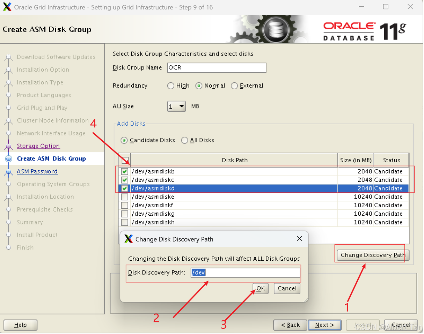Click the Installation Location step
This screenshot has width=424, height=334.
[45, 197]
